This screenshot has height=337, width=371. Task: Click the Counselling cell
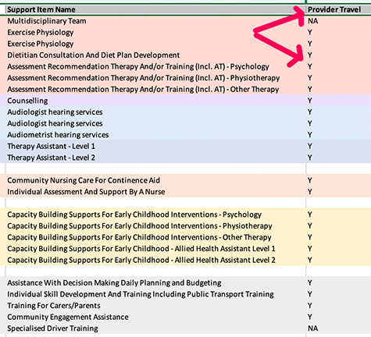[155, 101]
